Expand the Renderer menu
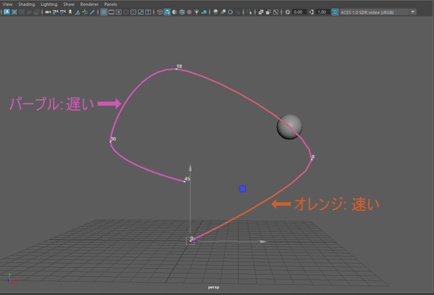 point(89,4)
